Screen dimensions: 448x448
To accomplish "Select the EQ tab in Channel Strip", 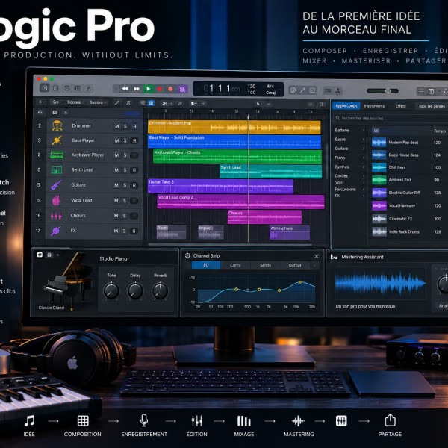I will coord(206,265).
